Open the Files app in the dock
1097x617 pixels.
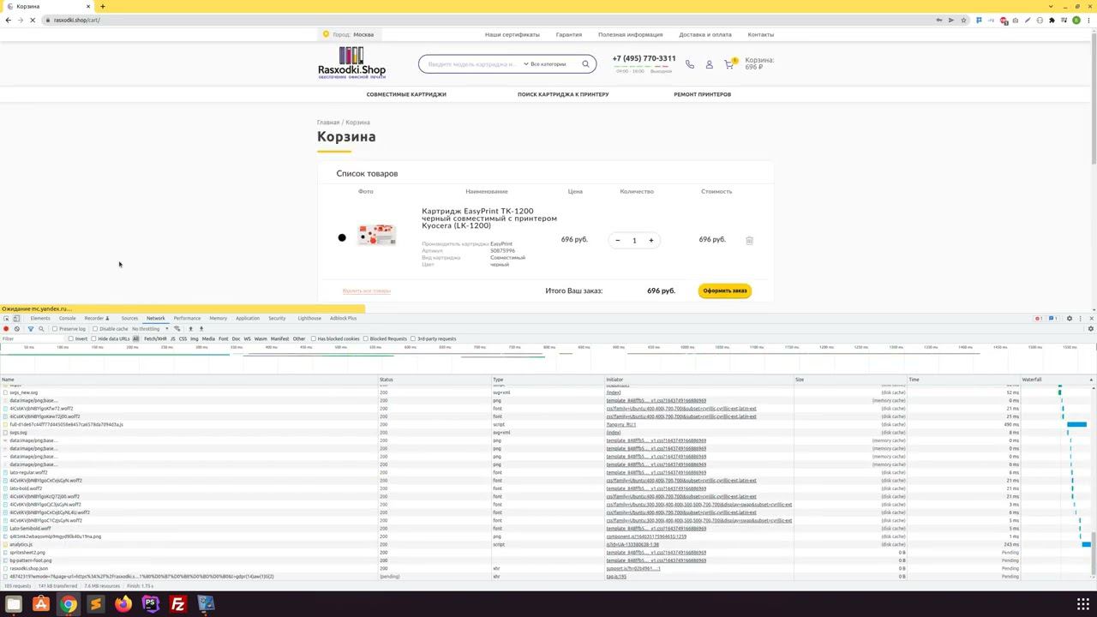coord(14,604)
